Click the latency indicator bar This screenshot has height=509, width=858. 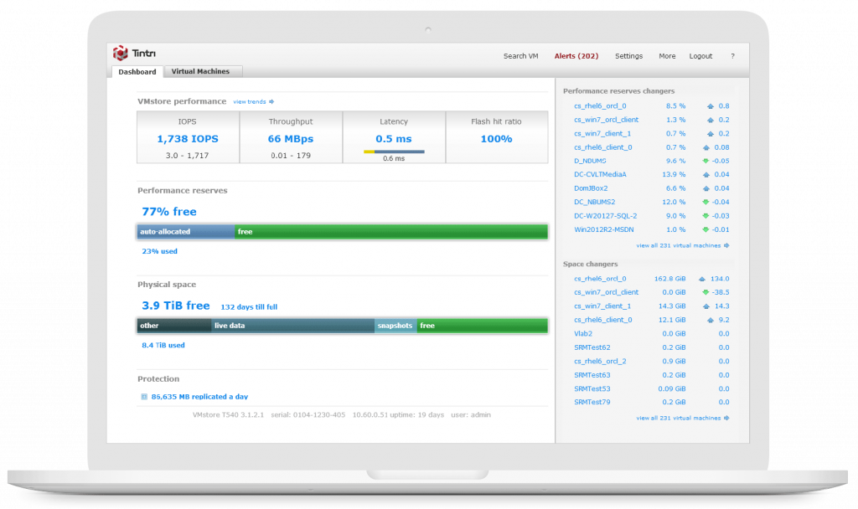point(394,152)
